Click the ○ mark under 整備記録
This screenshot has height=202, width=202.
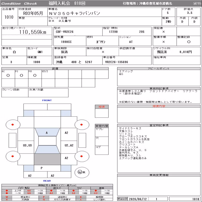click(x=189, y=42)
